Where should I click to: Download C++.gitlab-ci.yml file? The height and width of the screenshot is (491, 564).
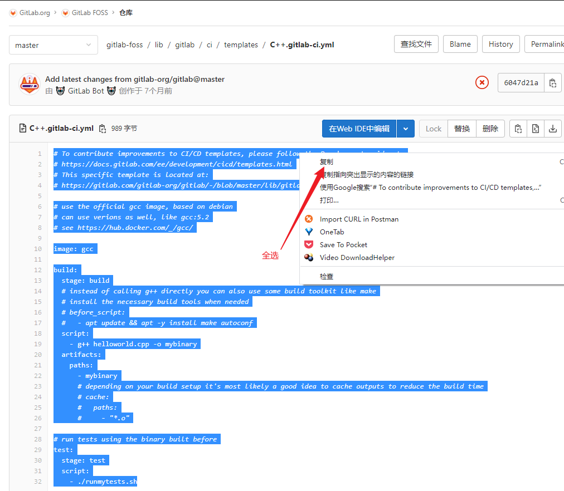552,129
